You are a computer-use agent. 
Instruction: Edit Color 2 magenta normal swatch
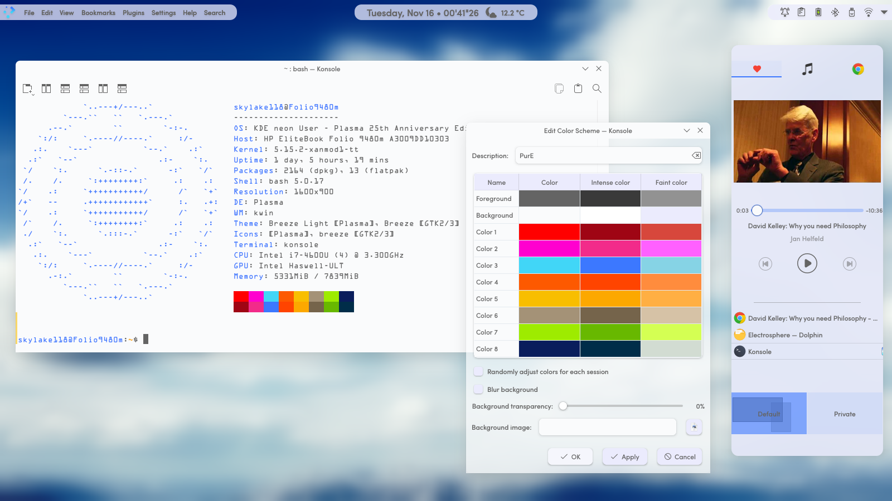pyautogui.click(x=549, y=249)
